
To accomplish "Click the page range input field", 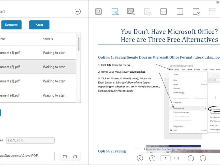I will (31, 140).
